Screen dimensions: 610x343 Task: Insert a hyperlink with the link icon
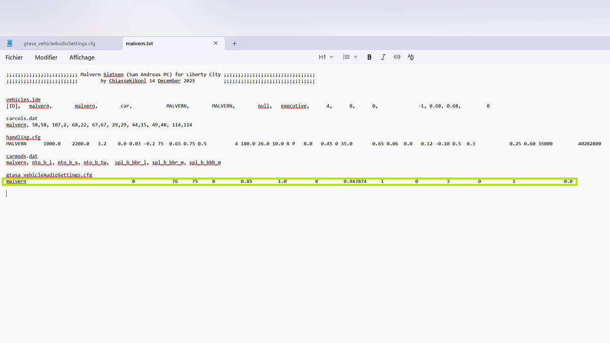pyautogui.click(x=397, y=57)
